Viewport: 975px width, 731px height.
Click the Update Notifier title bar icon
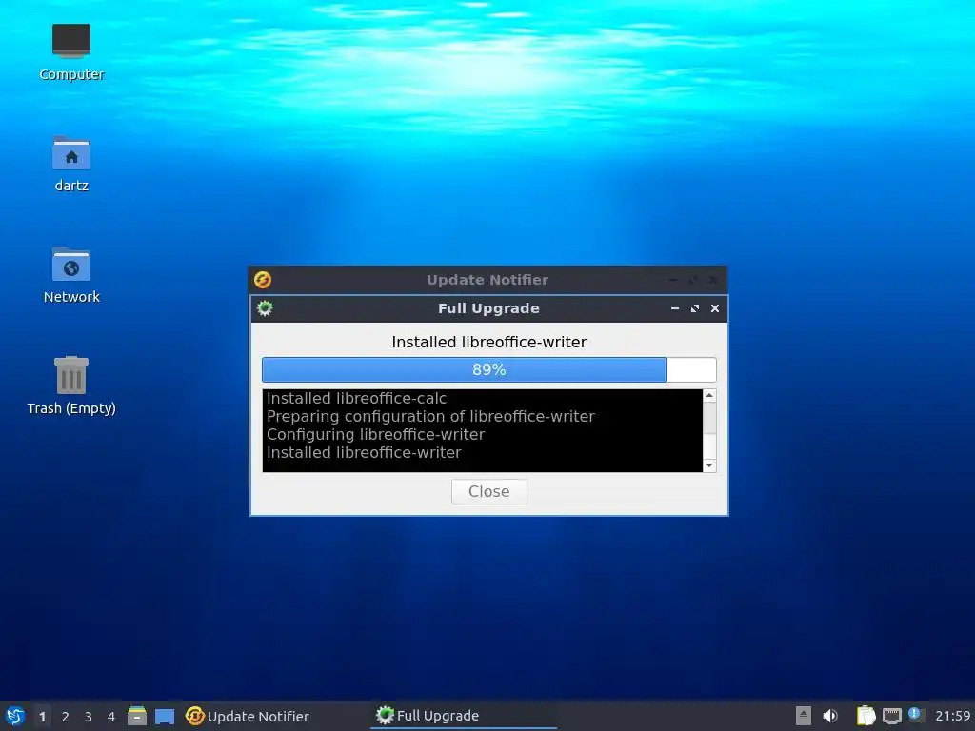(x=263, y=280)
